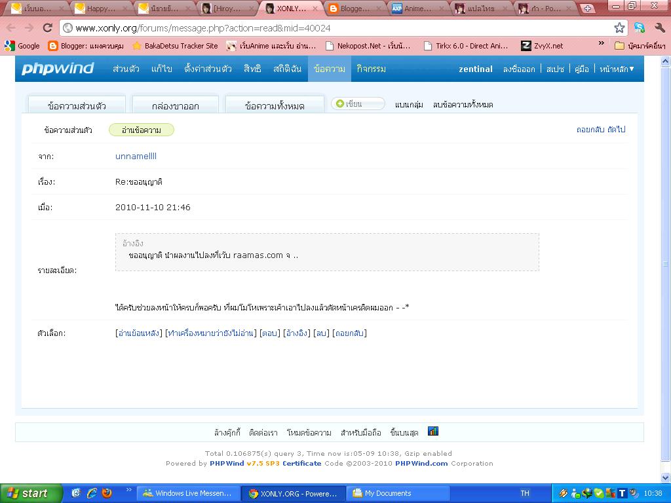671x503 pixels.
Task: Click ลงชื่อออก logout link
Action: 519,69
